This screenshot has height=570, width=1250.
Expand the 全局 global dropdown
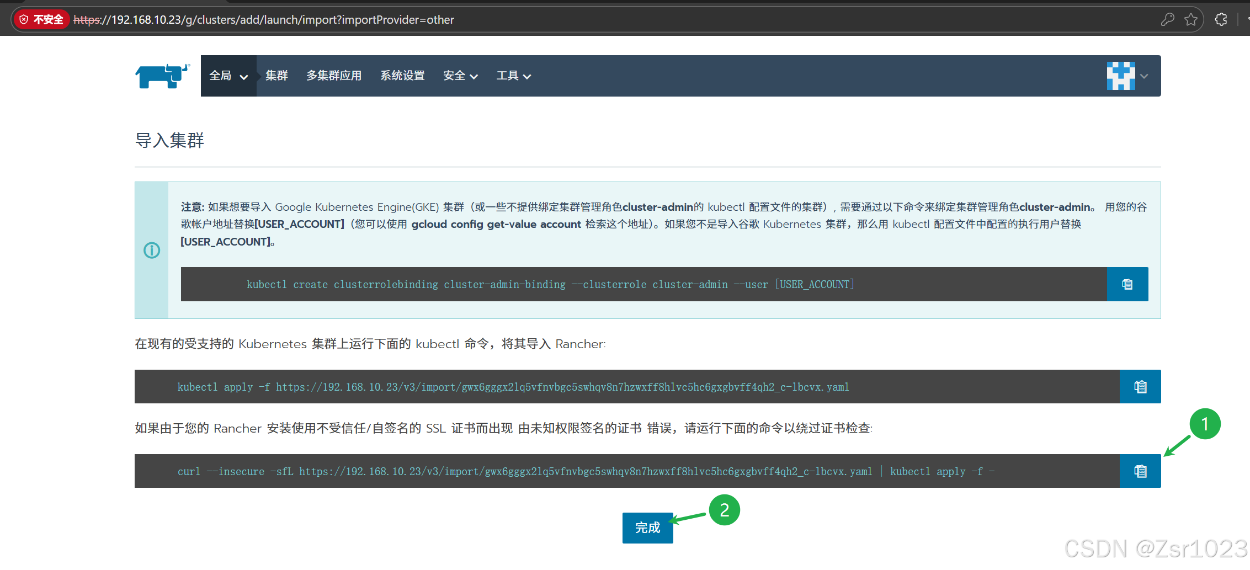tap(228, 76)
